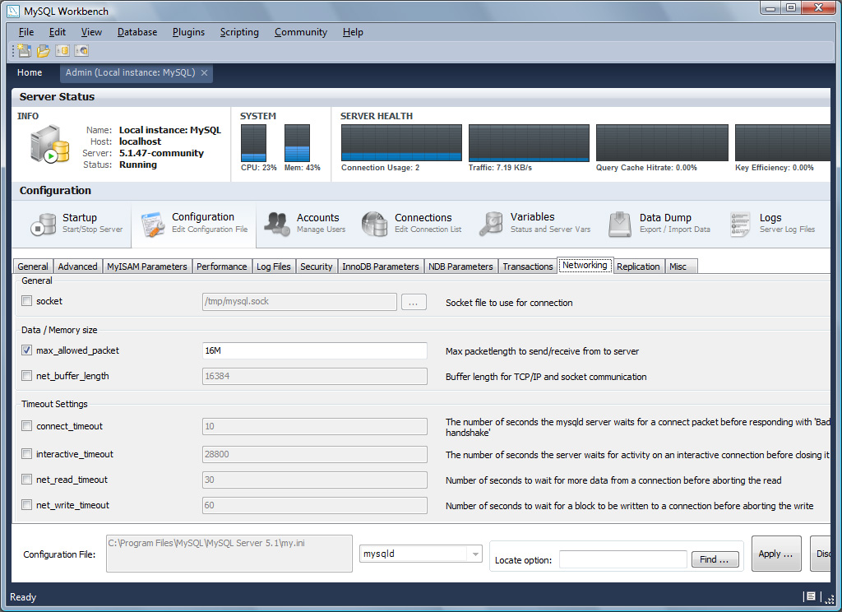Enable the net_buffer_length checkbox

(27, 376)
